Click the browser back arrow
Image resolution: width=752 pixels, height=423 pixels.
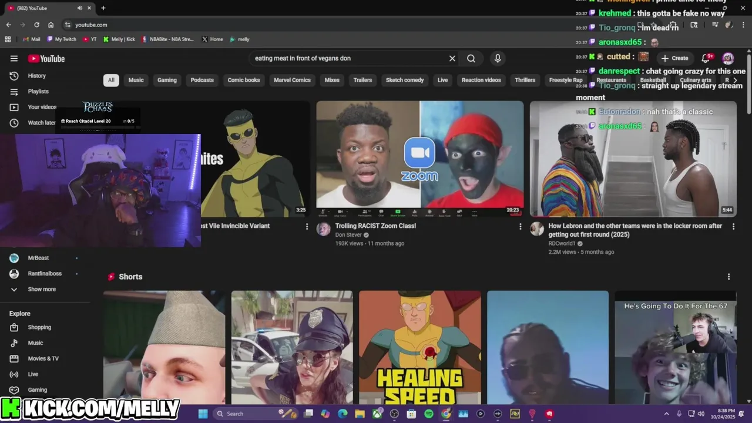point(8,25)
